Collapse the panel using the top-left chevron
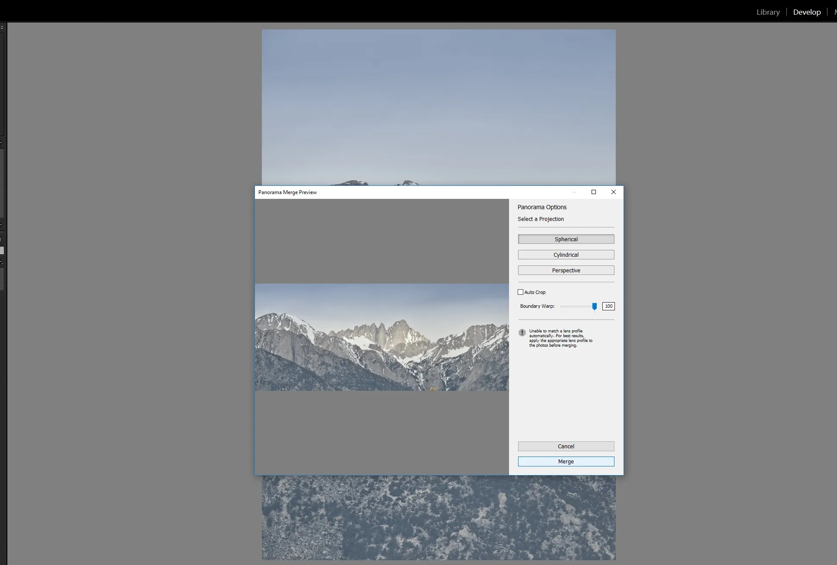Viewport: 837px width, 565px height. coord(2,27)
